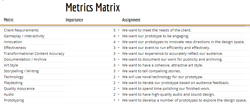250x104 pixels.
Task: Click the Metrics Matrix title text
Action: (93, 7)
